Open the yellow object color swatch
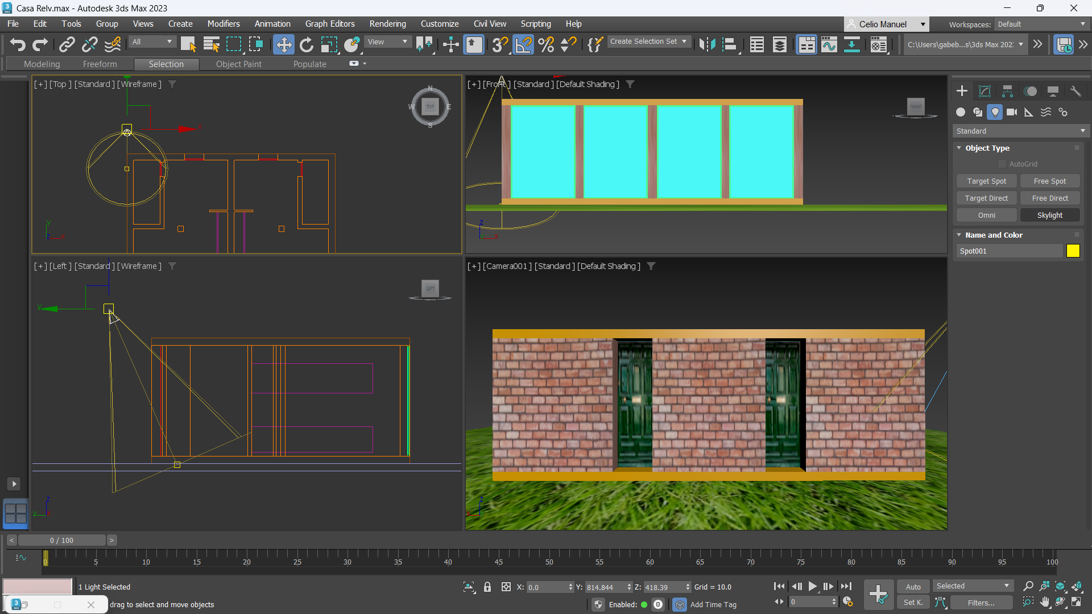This screenshot has height=614, width=1092. pos(1073,251)
